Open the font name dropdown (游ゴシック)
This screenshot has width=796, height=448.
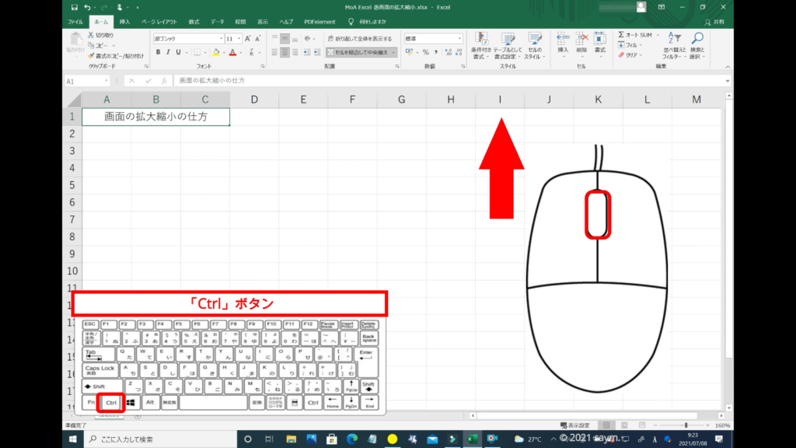point(220,38)
